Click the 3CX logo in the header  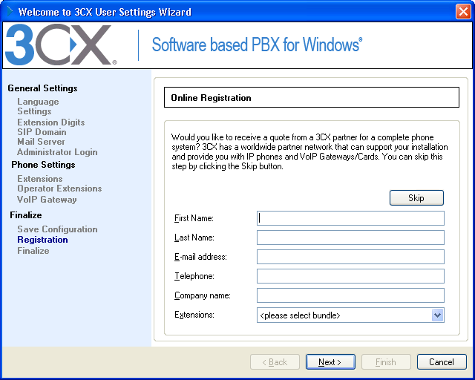pos(59,45)
